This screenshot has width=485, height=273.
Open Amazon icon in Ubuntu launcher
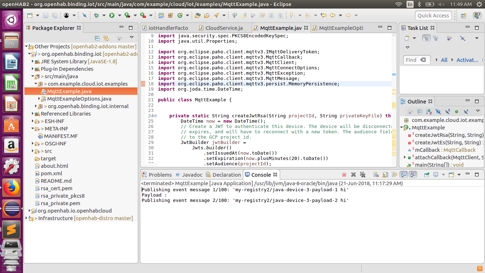point(11,146)
